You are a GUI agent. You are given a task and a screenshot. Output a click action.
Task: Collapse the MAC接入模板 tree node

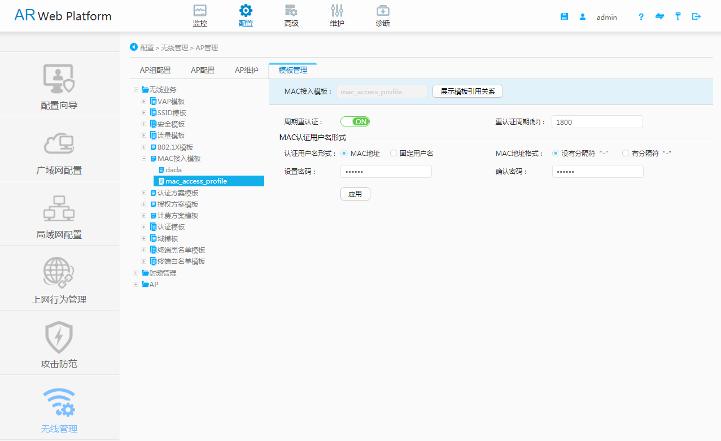144,159
